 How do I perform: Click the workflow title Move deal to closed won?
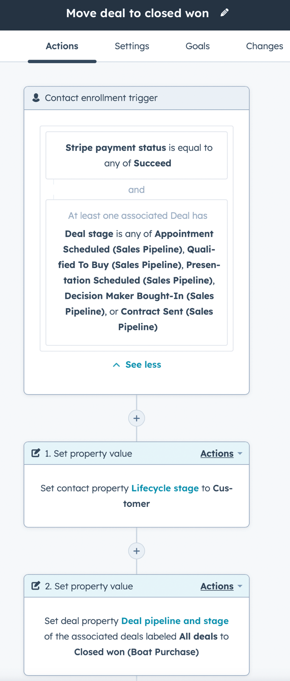point(137,13)
